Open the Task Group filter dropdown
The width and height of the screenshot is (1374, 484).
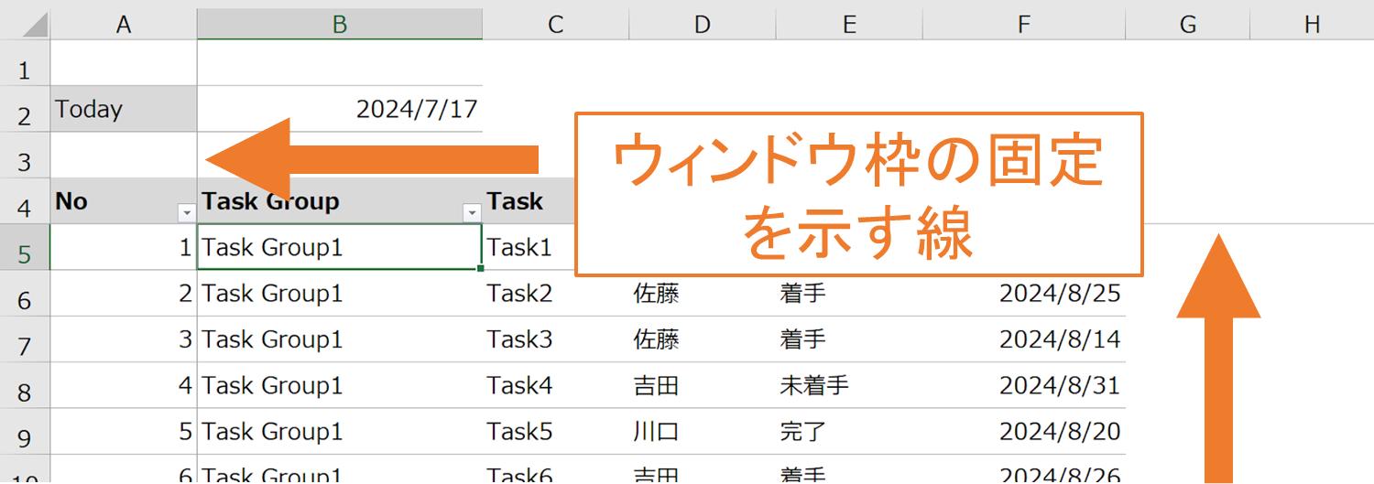coord(472,212)
